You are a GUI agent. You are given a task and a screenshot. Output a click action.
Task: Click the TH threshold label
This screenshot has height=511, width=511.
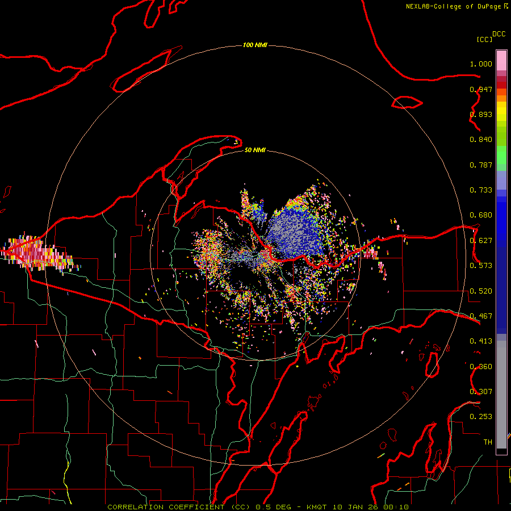(488, 442)
